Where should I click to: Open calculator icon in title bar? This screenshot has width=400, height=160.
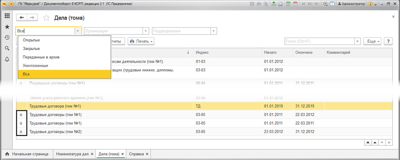[x=288, y=4]
